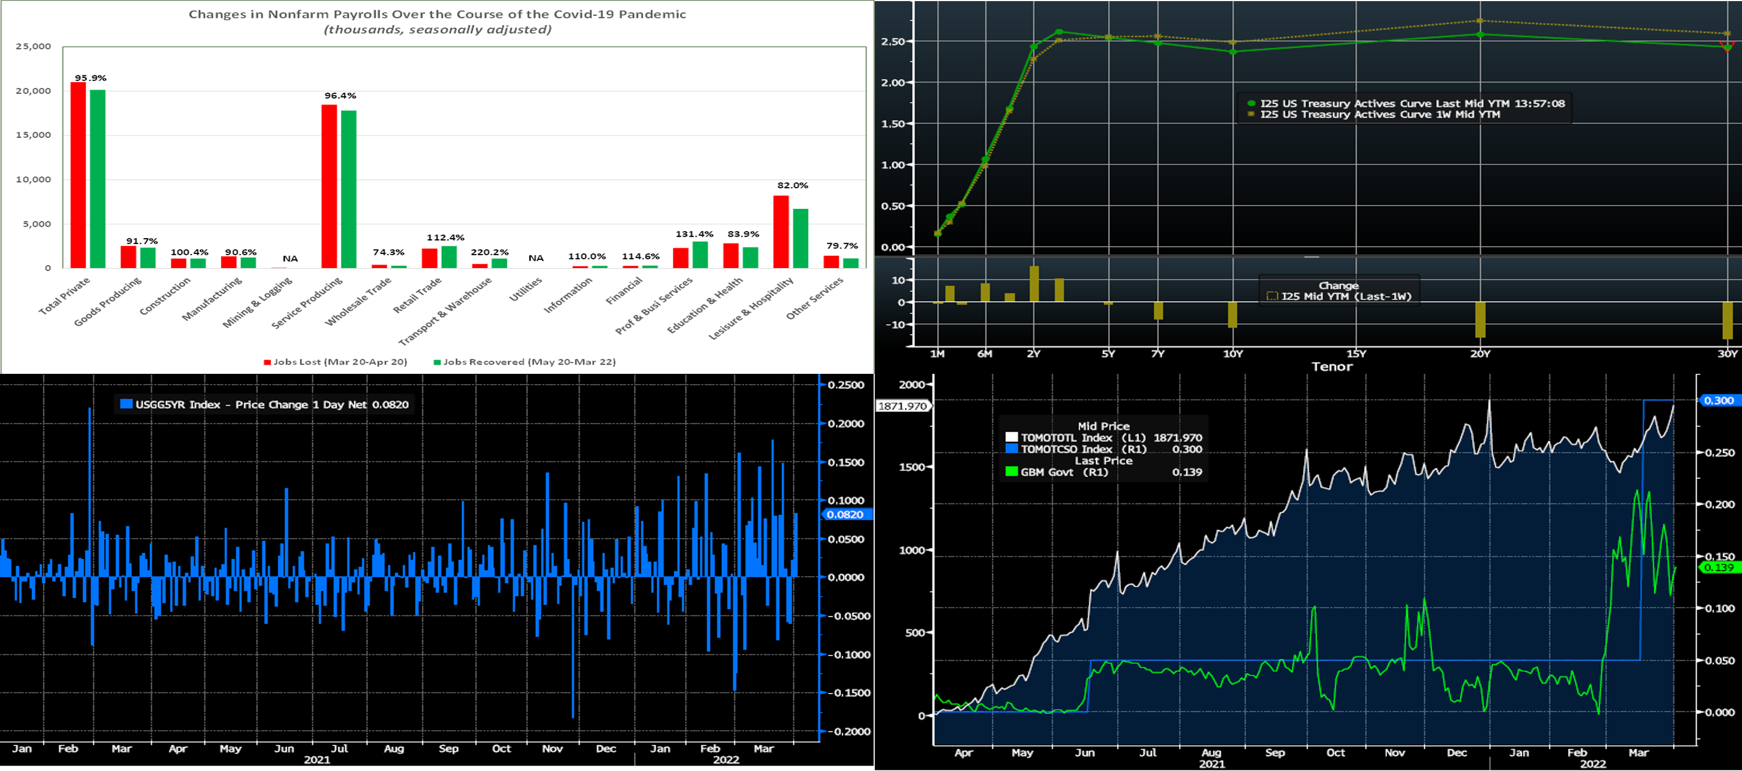Click the Service Producing green bar
The image size is (1742, 771).
(348, 189)
